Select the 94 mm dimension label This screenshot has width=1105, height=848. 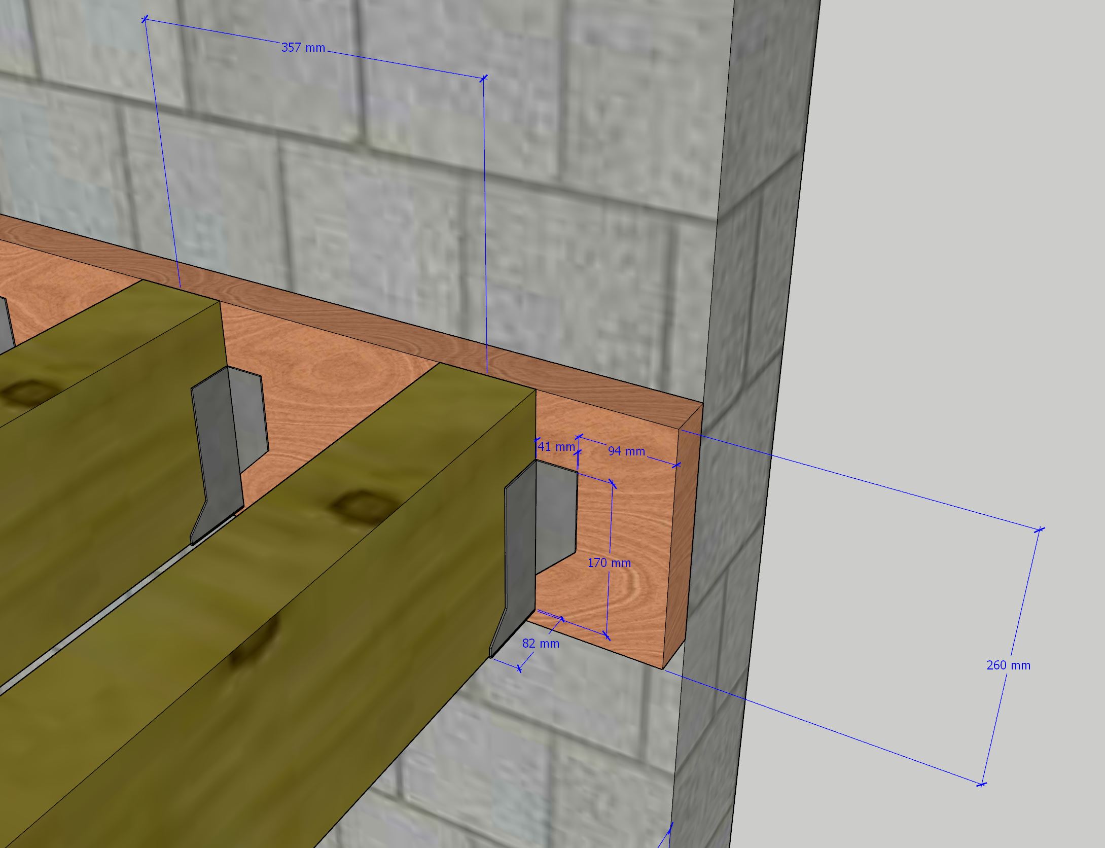(x=626, y=451)
